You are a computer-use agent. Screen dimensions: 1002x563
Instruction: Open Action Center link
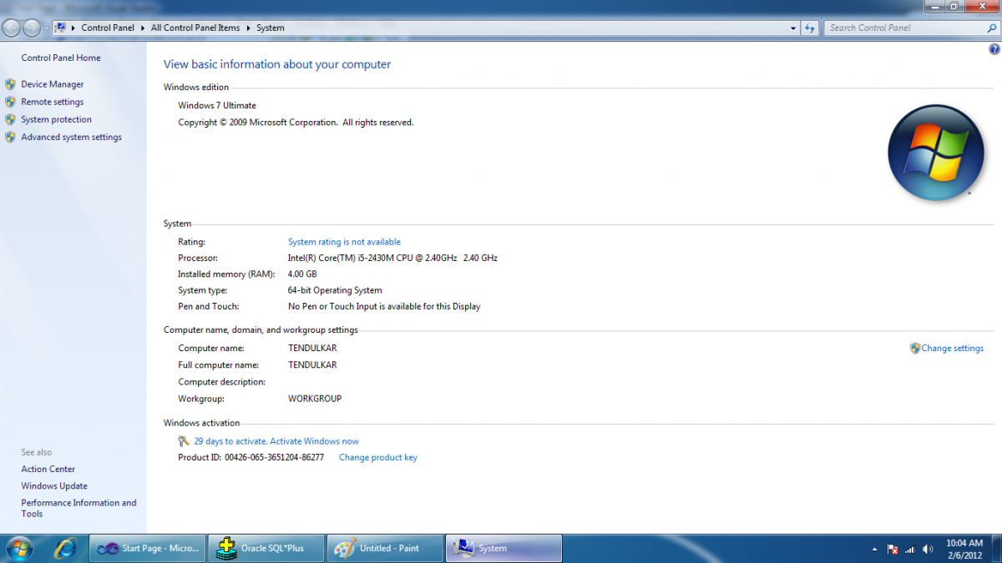coord(48,470)
